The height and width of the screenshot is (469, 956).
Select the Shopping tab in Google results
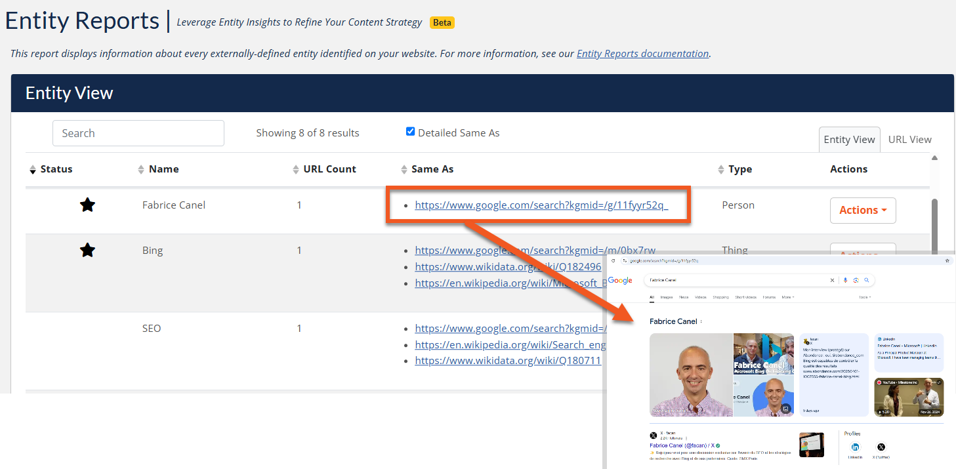click(x=721, y=297)
